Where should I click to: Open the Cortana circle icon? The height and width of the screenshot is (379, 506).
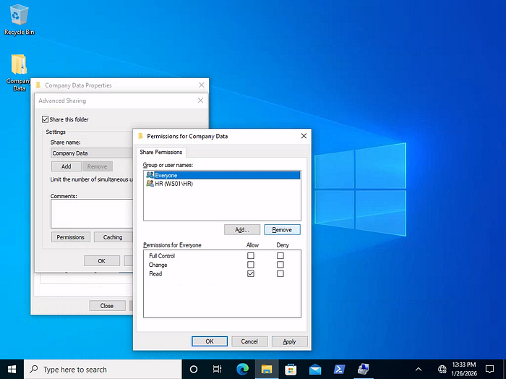click(194, 369)
